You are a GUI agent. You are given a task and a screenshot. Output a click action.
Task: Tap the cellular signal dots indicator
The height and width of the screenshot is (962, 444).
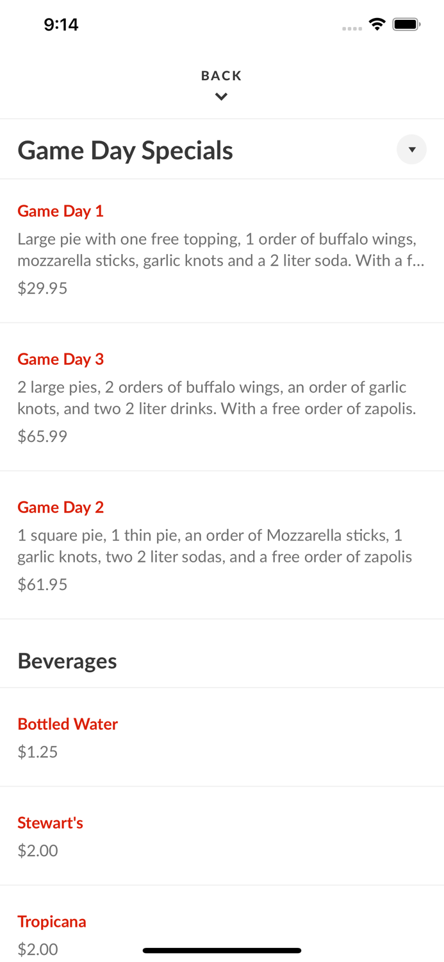tap(352, 28)
